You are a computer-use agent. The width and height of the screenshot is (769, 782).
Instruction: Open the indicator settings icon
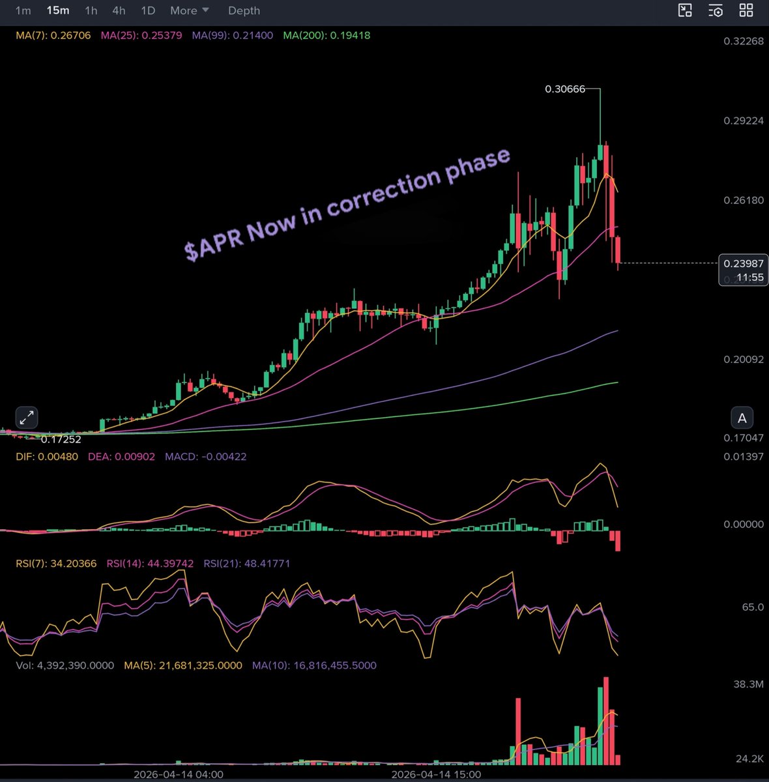pyautogui.click(x=716, y=10)
